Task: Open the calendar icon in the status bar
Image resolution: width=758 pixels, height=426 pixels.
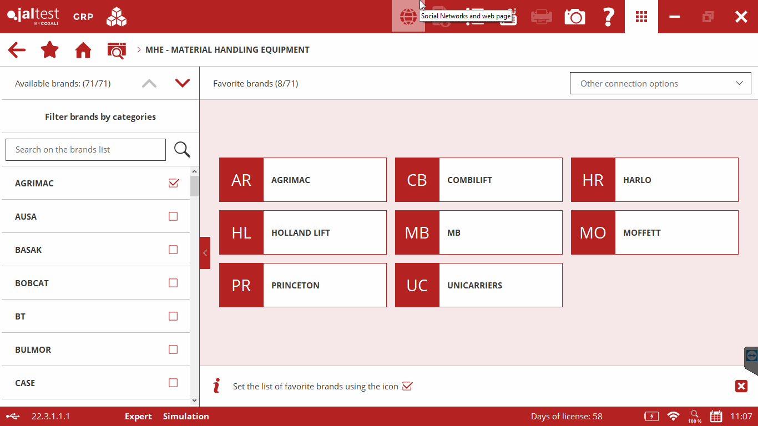Action: tap(716, 416)
